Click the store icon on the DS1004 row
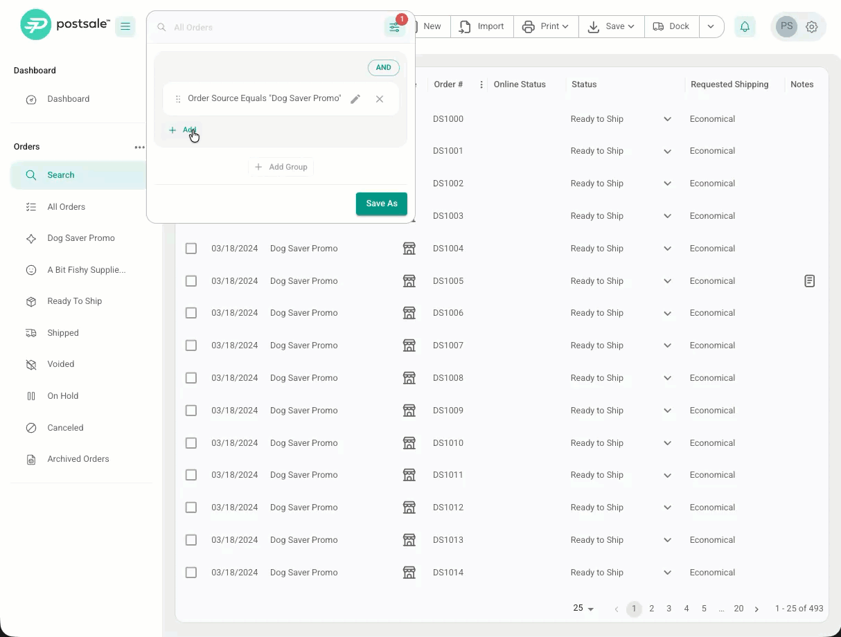This screenshot has height=637, width=841. point(409,249)
